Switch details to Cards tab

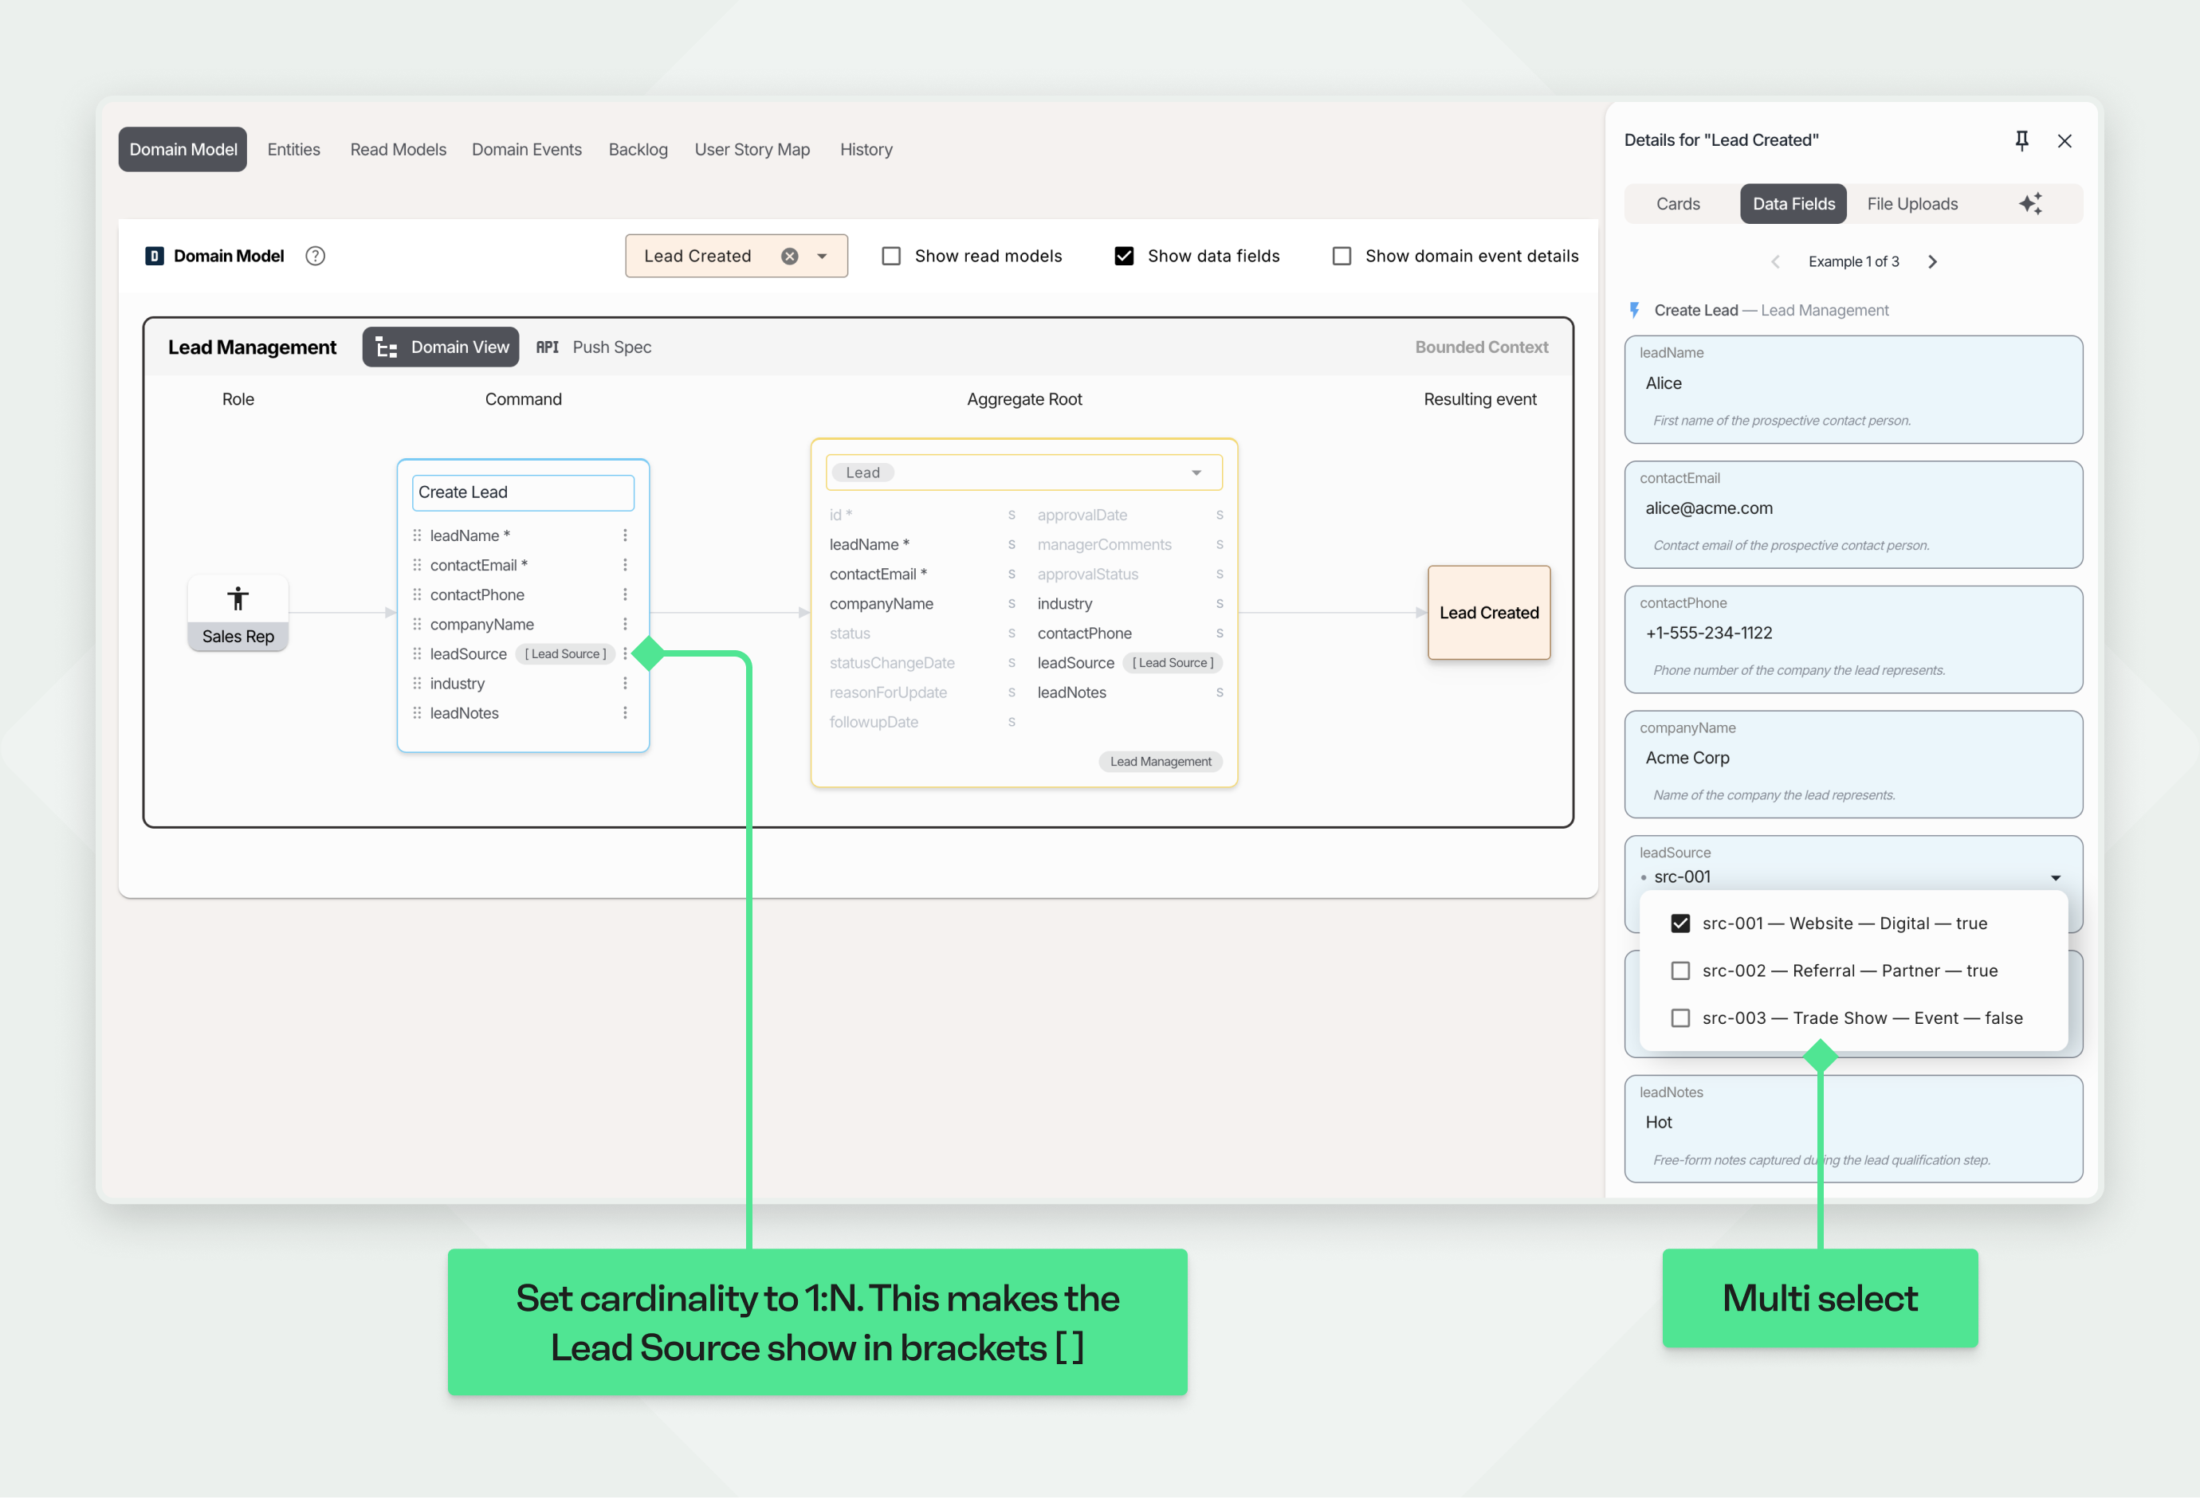click(x=1677, y=203)
